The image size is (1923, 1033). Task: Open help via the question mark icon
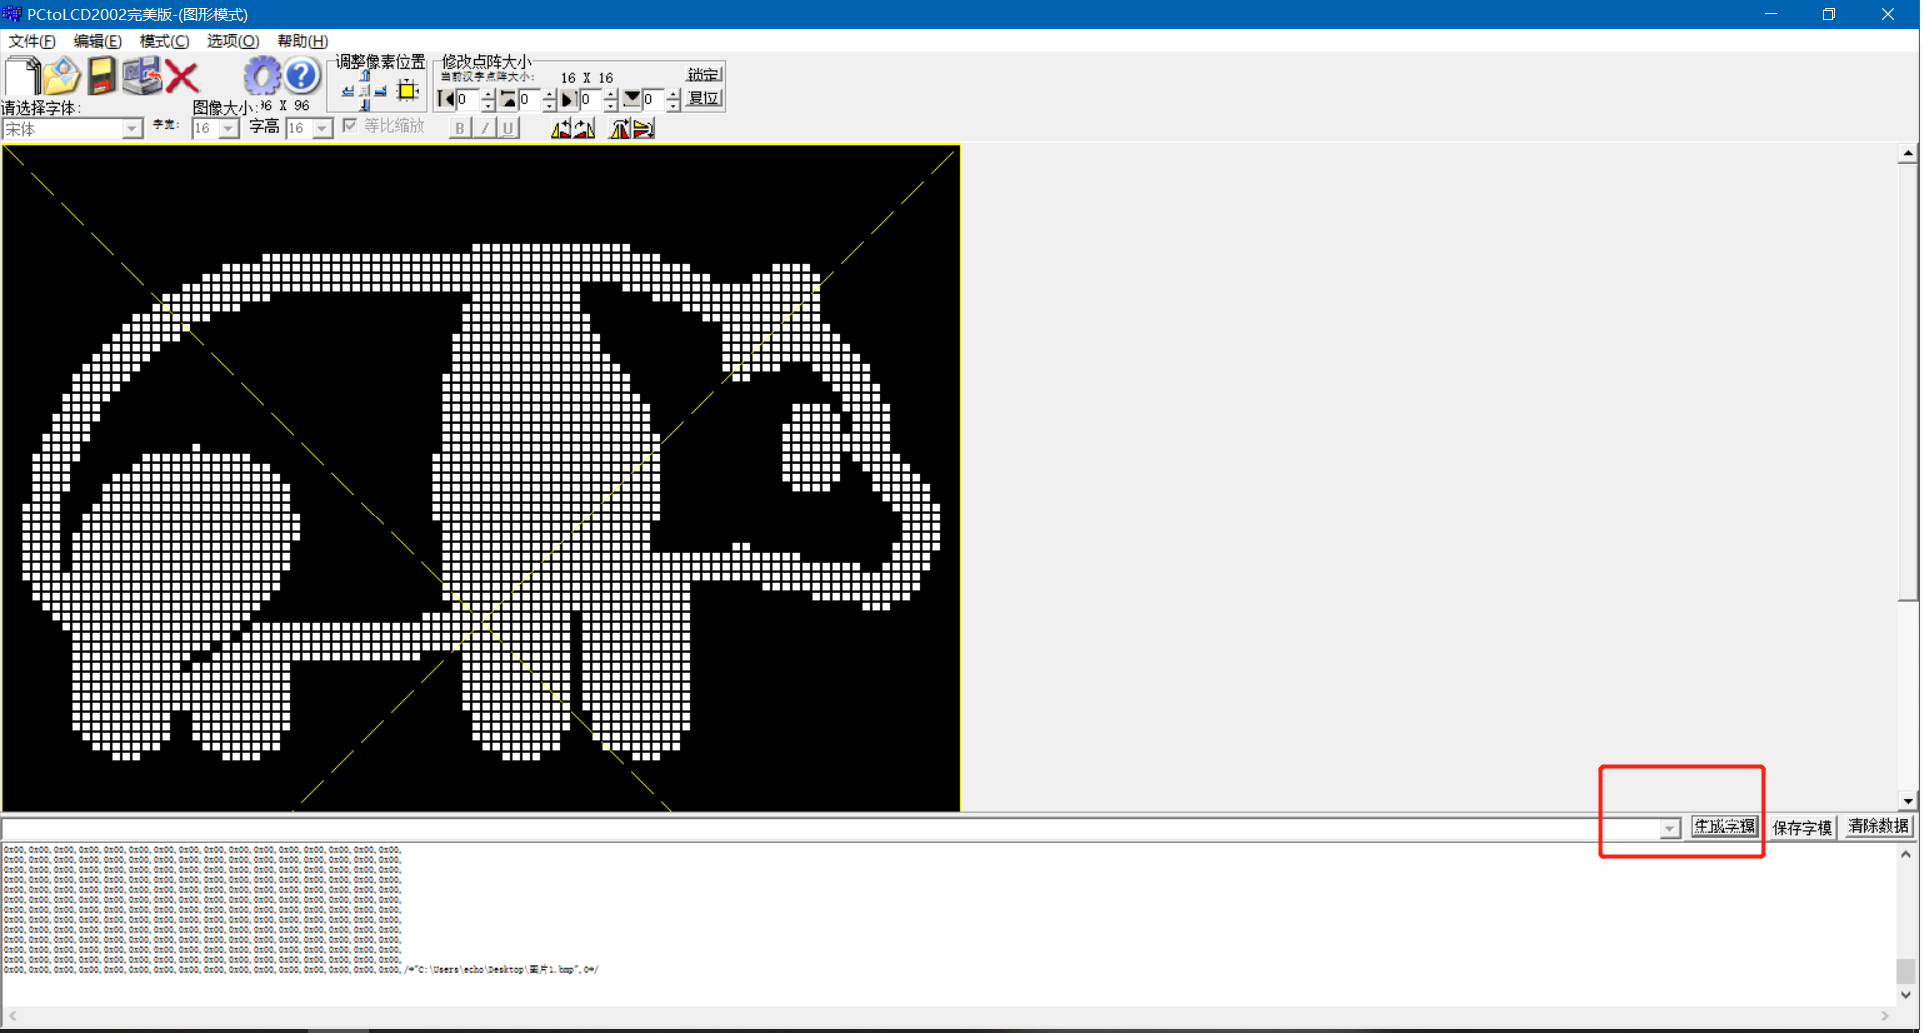coord(301,76)
